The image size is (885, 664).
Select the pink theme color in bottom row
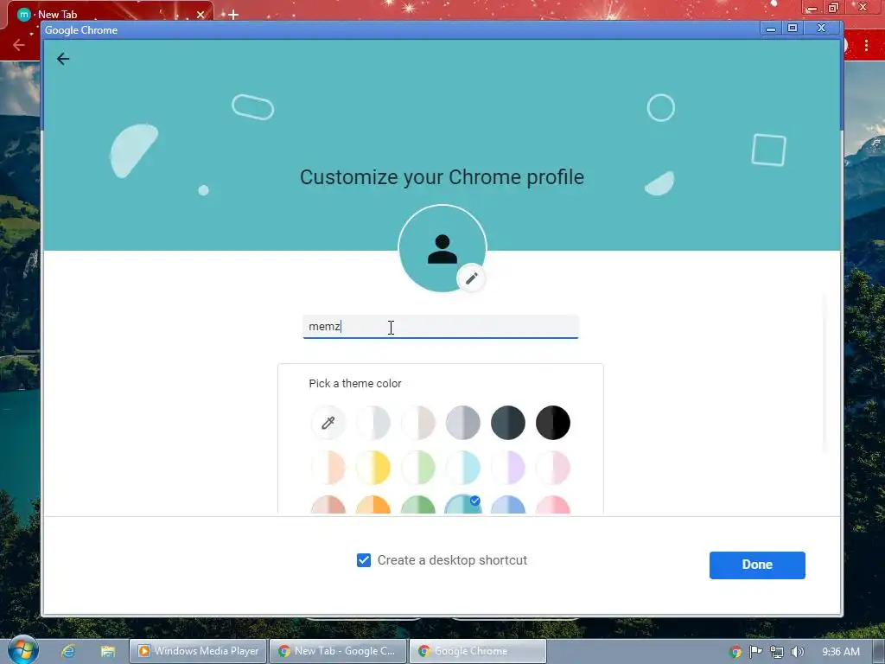[x=553, y=505]
